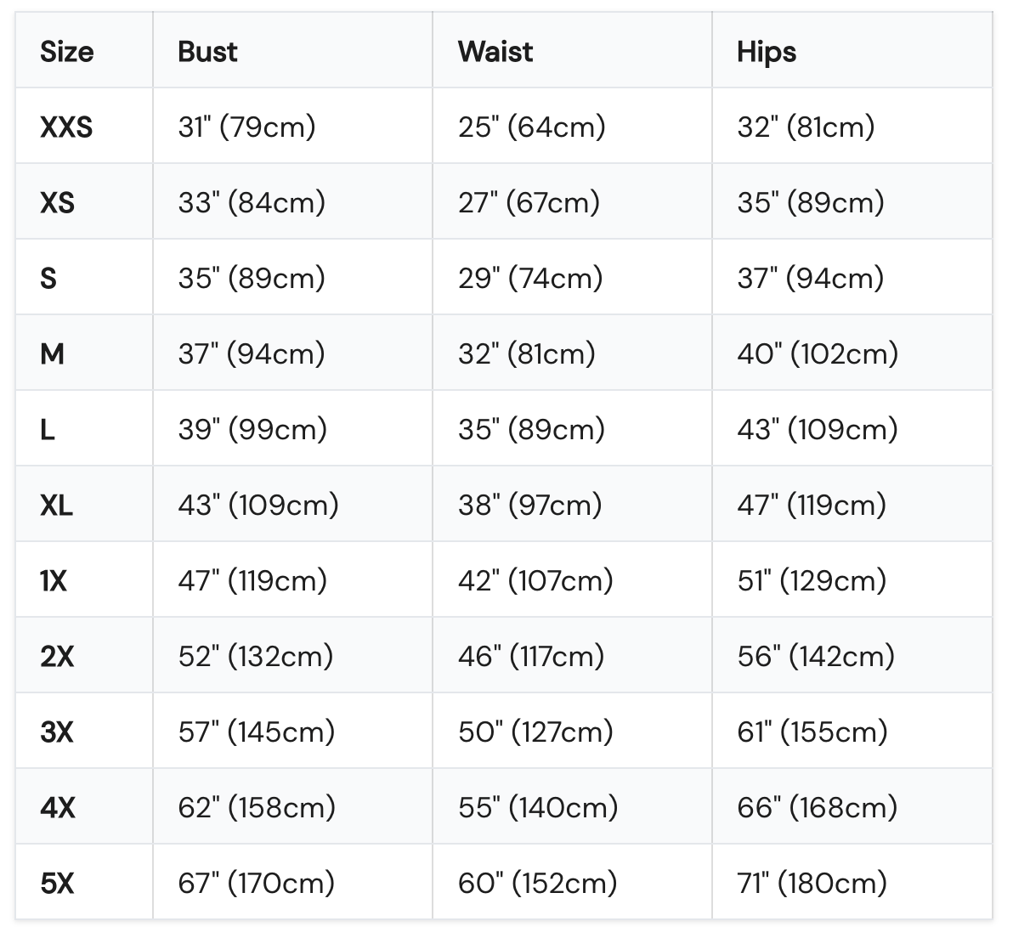Image resolution: width=1013 pixels, height=938 pixels.
Task: Select the L size row label
Action: [x=47, y=429]
